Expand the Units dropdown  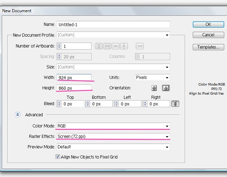click(x=167, y=78)
